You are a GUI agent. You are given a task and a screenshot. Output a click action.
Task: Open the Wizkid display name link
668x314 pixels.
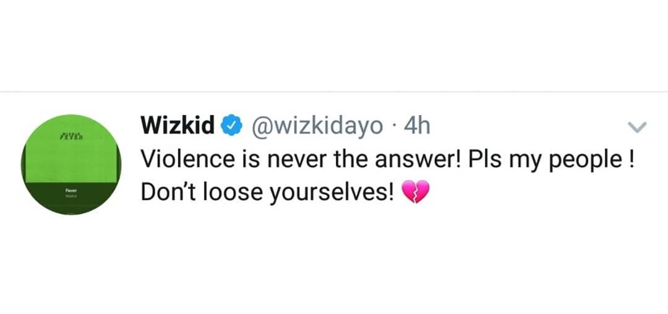178,126
